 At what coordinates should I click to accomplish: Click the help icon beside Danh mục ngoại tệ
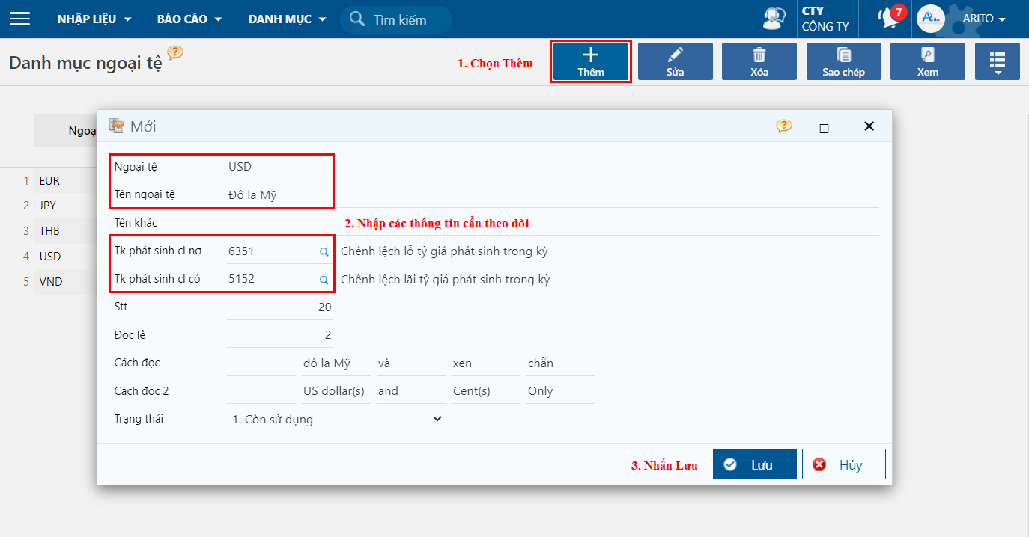click(174, 53)
